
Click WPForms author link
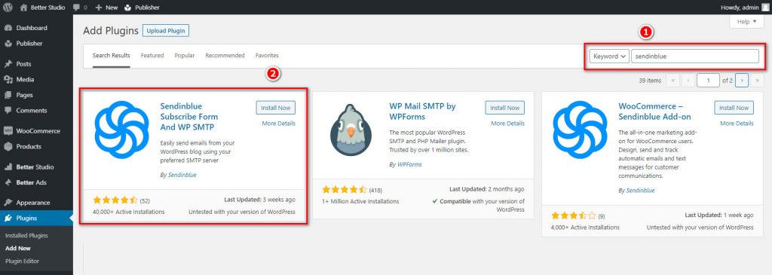click(x=409, y=164)
